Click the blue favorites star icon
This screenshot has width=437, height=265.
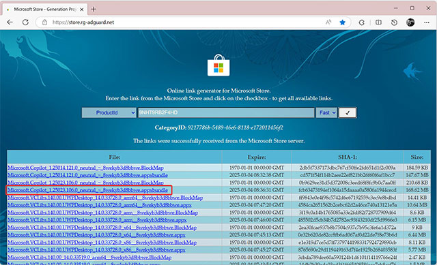coord(343,22)
